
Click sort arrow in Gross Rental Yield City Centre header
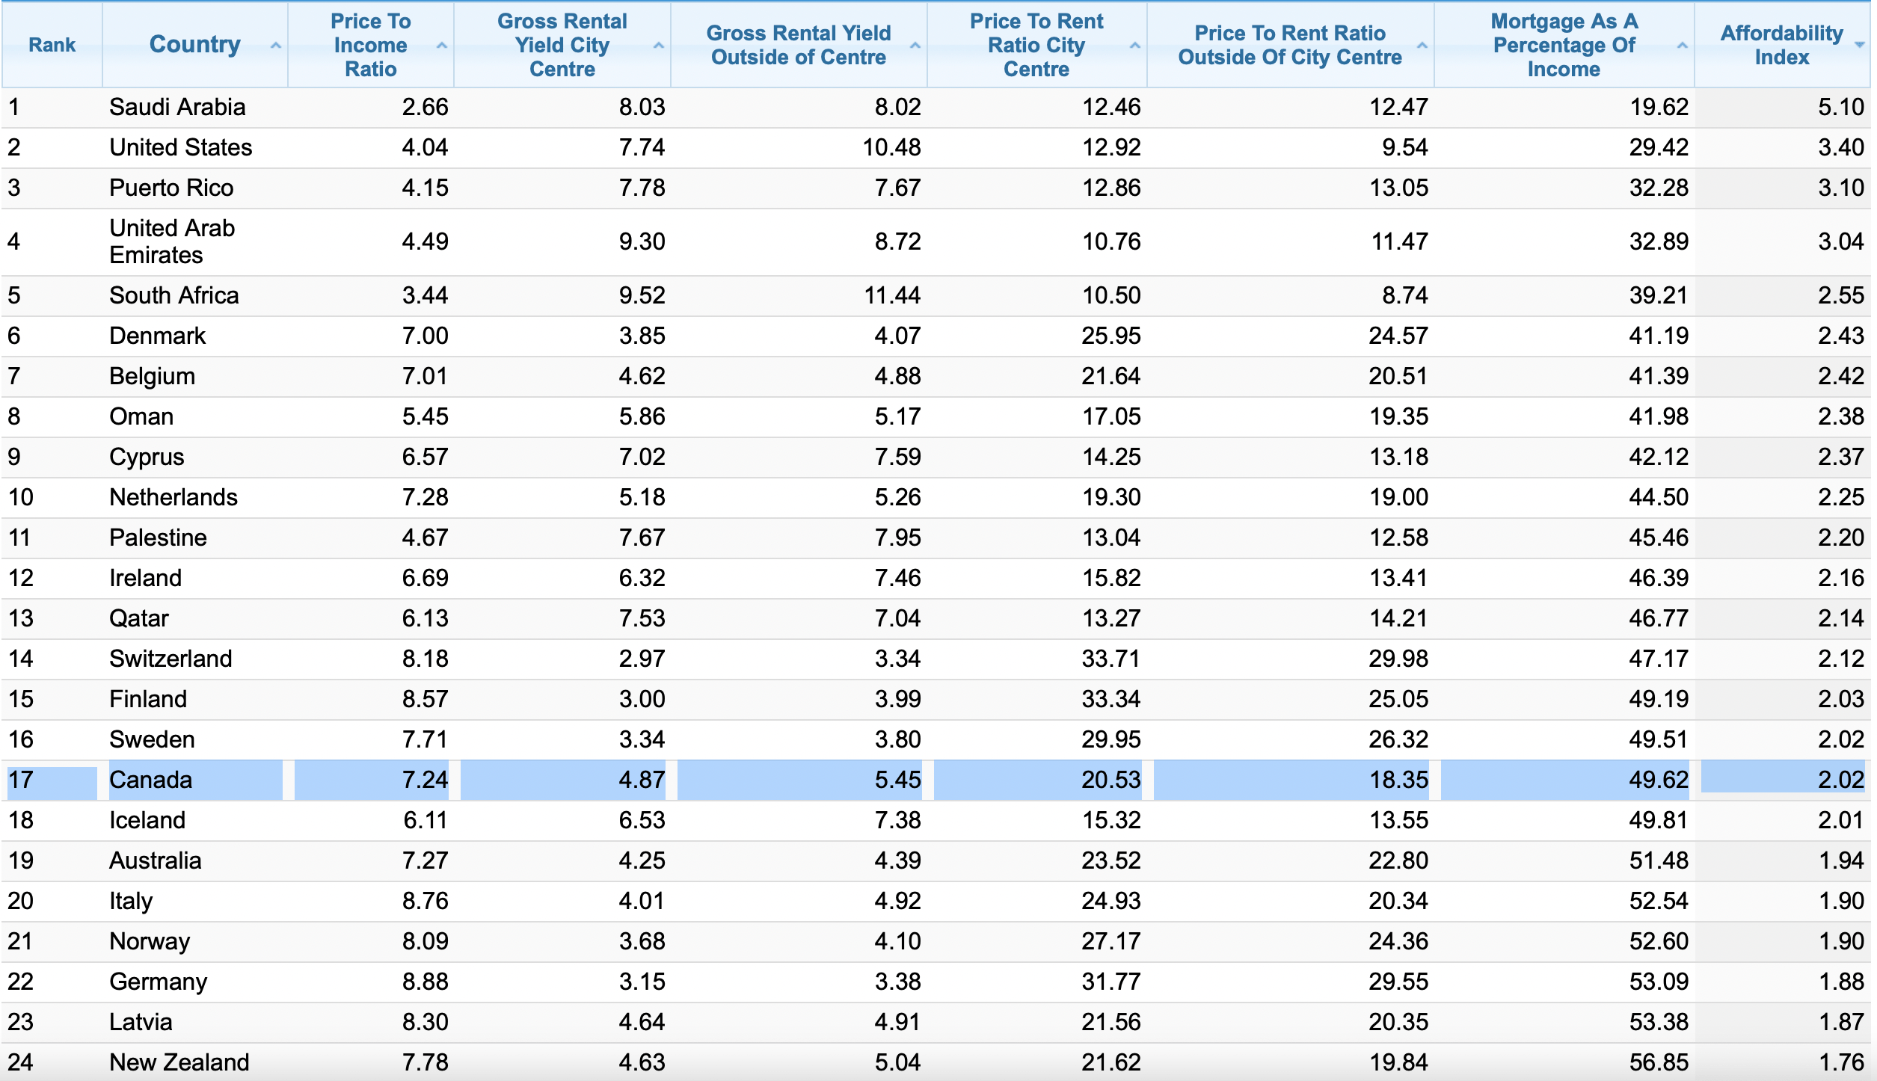point(658,46)
